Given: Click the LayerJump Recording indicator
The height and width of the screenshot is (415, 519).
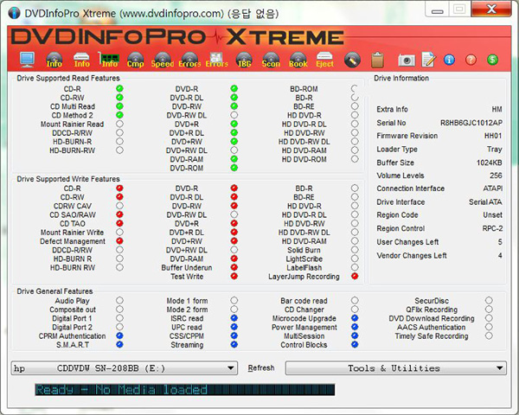Looking at the screenshot, I should click(x=355, y=276).
